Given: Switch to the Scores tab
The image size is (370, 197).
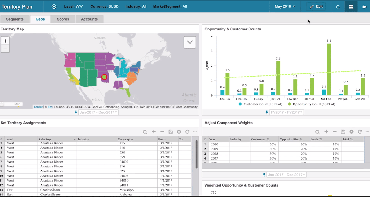Looking at the screenshot, I should (63, 19).
